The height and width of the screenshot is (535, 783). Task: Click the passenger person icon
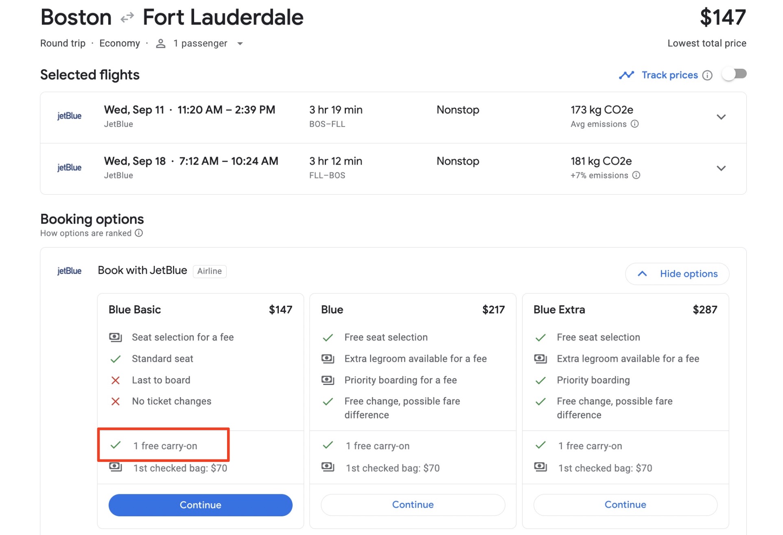161,43
